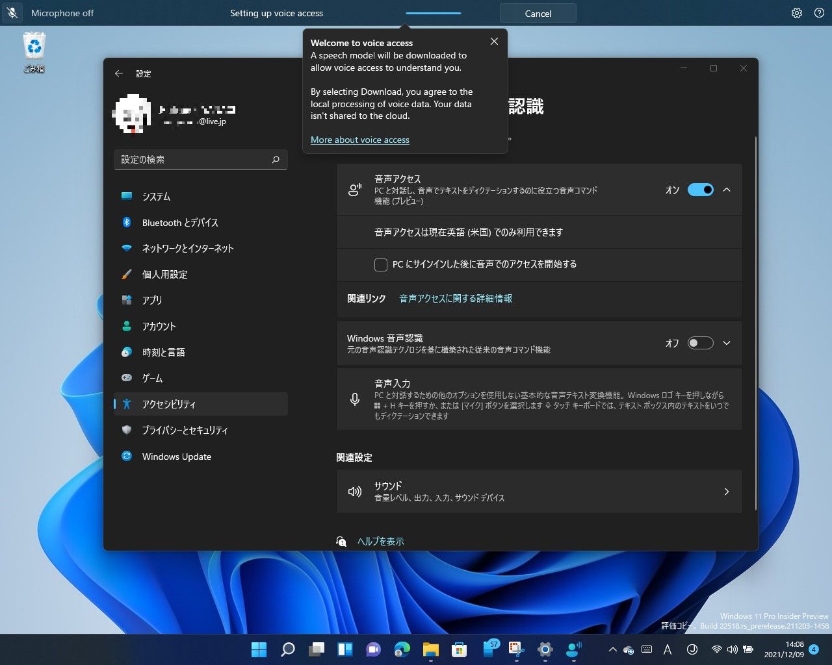Select アクセシビリティ in the sidebar
Image resolution: width=832 pixels, height=665 pixels.
click(201, 404)
